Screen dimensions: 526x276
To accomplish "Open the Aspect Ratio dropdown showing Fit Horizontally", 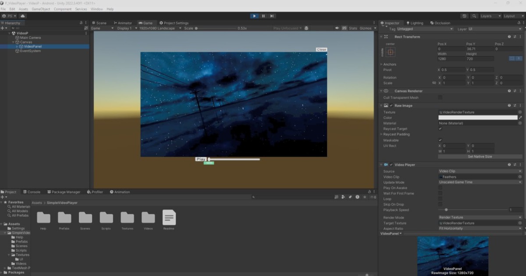I will pos(480,228).
